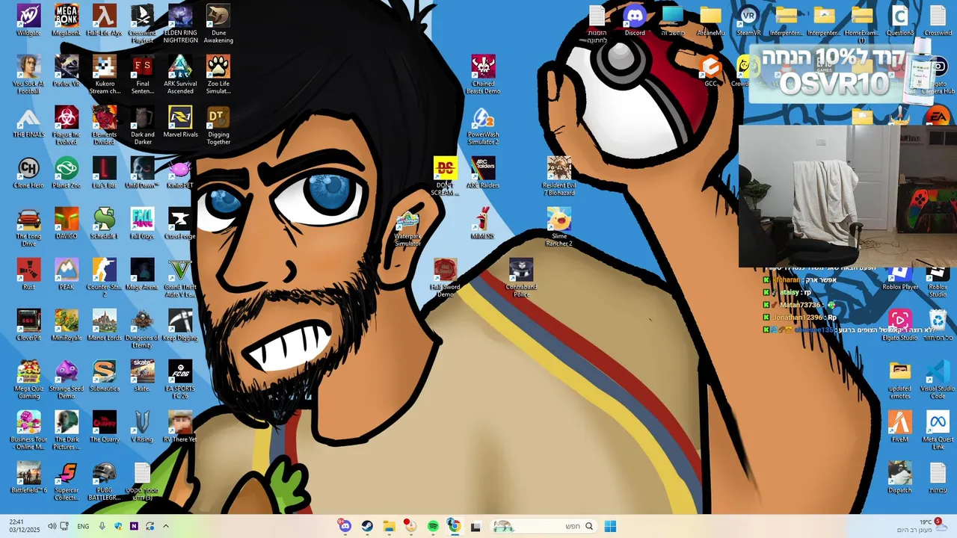The image size is (957, 538).
Task: Select the Waterpark Simulator icon
Action: [407, 227]
